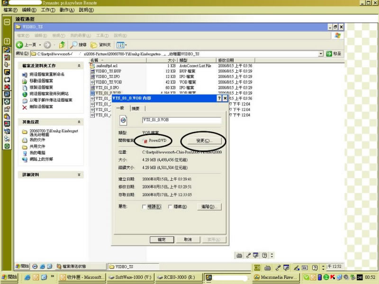Enable the Read-only (唯讀) checkbox
Screen dimensions: 379x284
144,207
